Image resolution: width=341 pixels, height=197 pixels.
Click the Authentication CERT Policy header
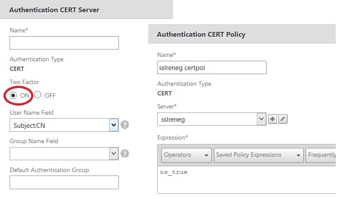pos(201,35)
